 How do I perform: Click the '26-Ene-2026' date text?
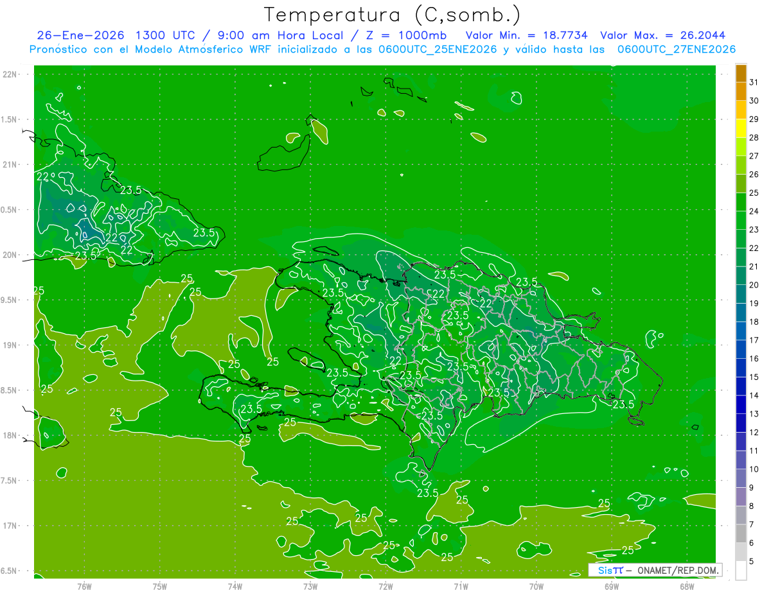pos(82,35)
